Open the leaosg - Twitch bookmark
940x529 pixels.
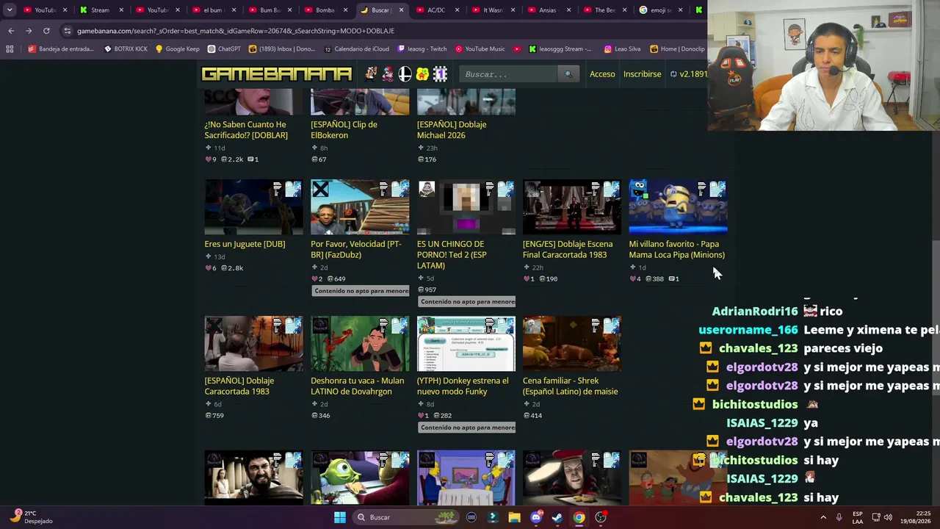coord(422,49)
